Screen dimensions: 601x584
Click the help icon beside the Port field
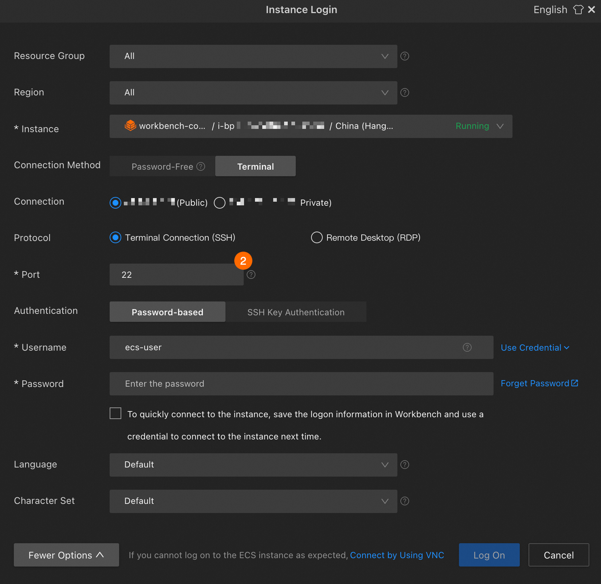[x=251, y=275]
